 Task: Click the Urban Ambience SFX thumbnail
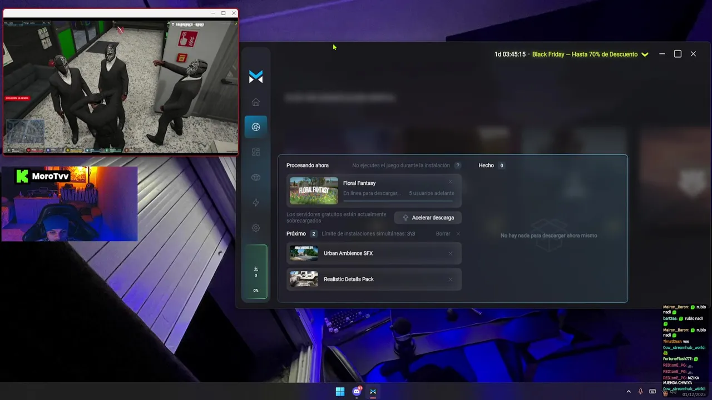[x=304, y=253]
